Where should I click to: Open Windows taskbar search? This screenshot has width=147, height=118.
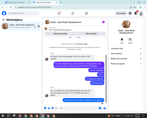[8, 116]
